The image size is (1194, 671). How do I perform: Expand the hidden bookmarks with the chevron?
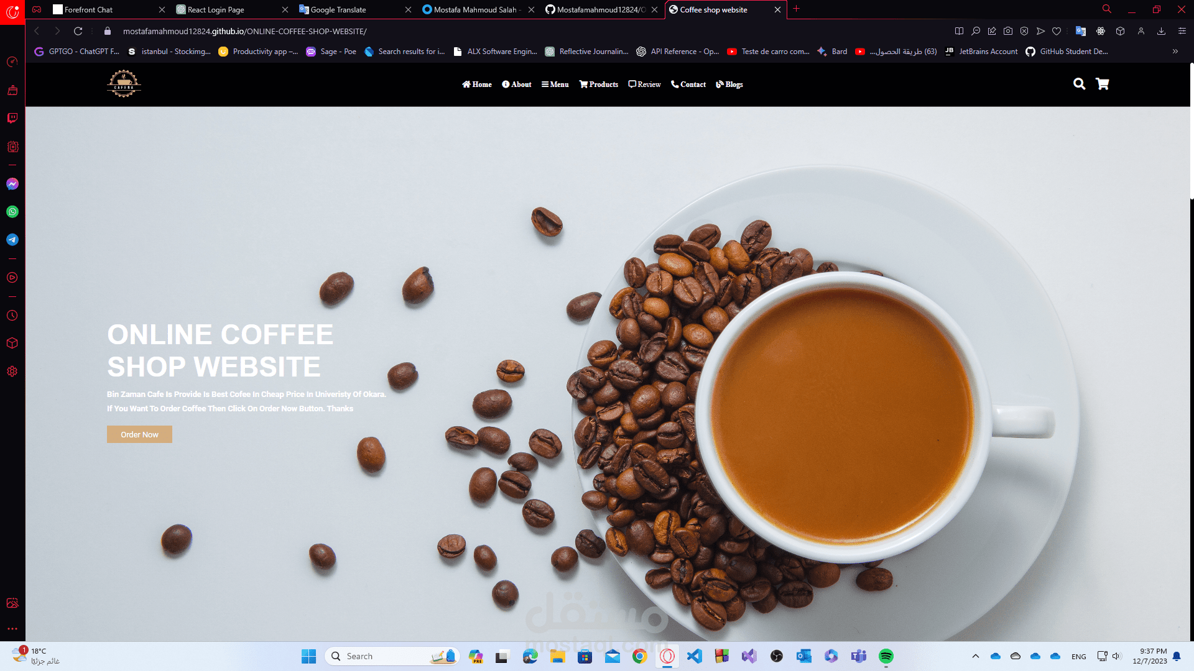[x=1175, y=52]
